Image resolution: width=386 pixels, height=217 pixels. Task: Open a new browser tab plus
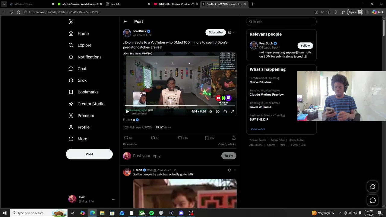pyautogui.click(x=252, y=4)
